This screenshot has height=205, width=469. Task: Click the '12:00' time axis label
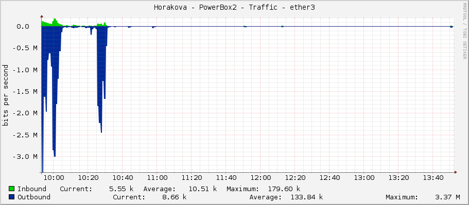[260, 178]
